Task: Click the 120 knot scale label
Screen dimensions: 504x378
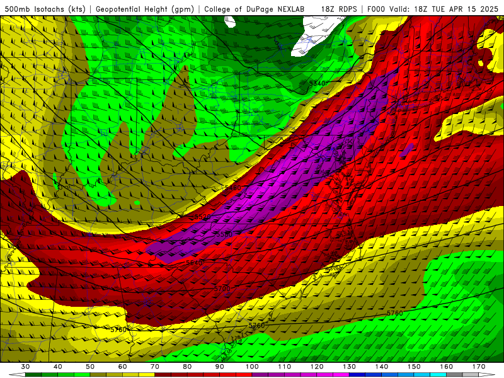Action: [317, 367]
